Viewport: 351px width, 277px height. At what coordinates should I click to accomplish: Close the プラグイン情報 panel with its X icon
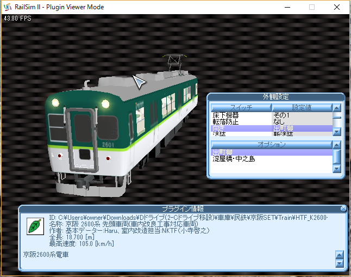pos(343,209)
